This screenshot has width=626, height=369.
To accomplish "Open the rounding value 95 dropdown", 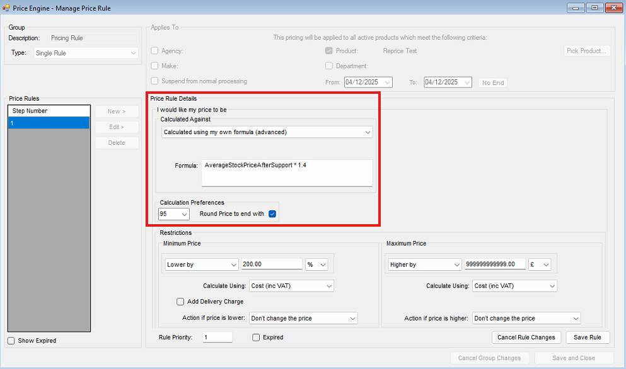I will pyautogui.click(x=173, y=214).
